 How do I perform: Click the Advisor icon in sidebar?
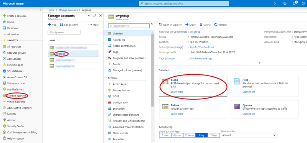coord(5,120)
